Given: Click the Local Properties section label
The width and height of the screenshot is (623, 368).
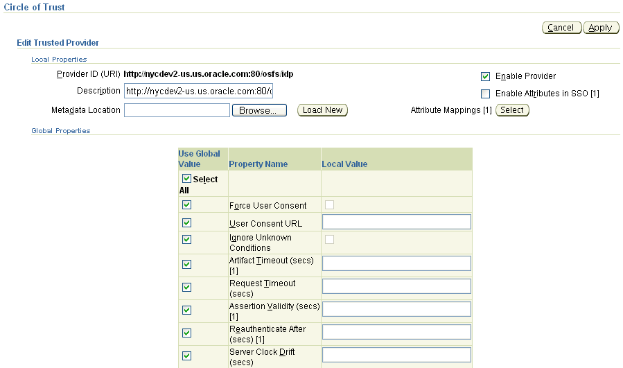Looking at the screenshot, I should pyautogui.click(x=59, y=59).
